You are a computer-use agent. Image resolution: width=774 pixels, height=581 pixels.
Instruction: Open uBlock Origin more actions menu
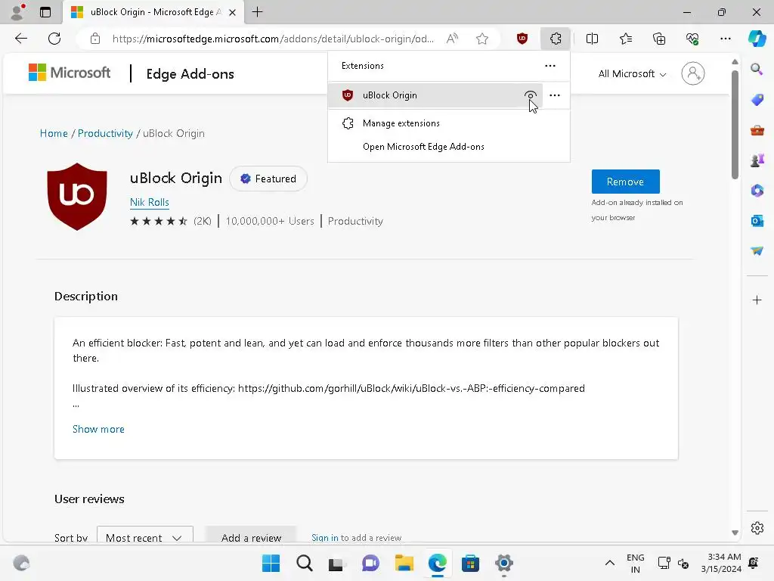[555, 95]
